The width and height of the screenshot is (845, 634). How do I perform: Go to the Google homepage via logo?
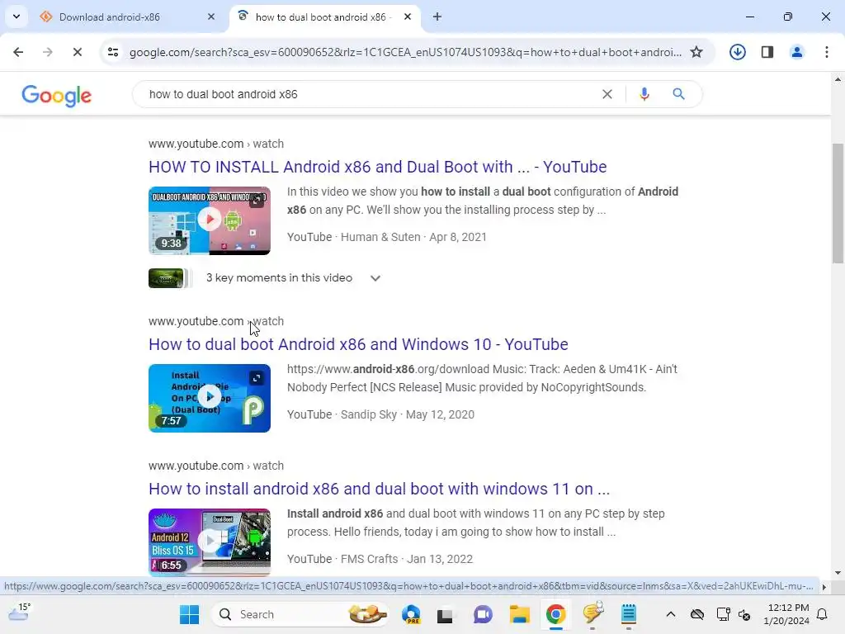[x=57, y=96]
